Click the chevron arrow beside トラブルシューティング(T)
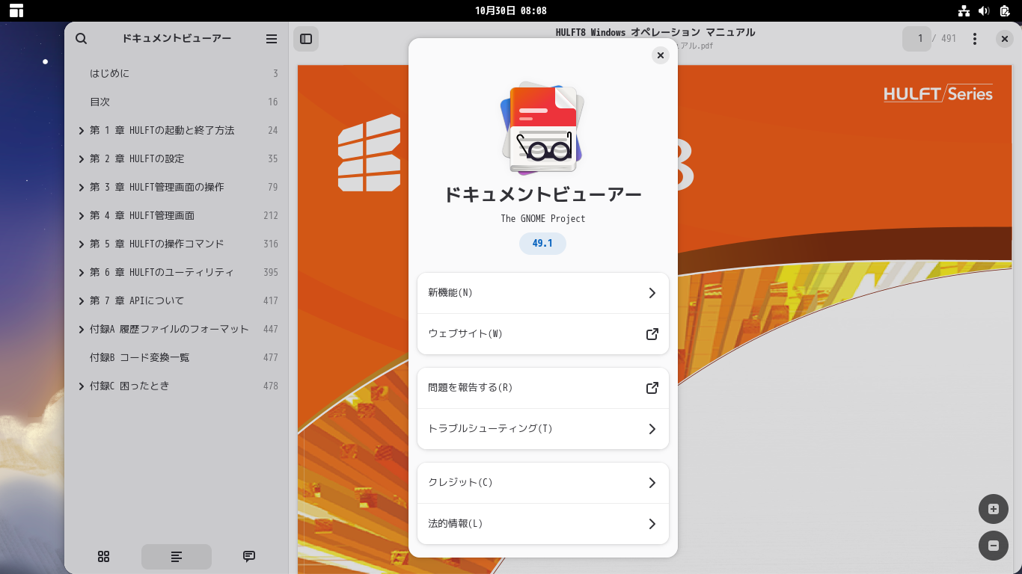This screenshot has height=574, width=1022. 652,429
